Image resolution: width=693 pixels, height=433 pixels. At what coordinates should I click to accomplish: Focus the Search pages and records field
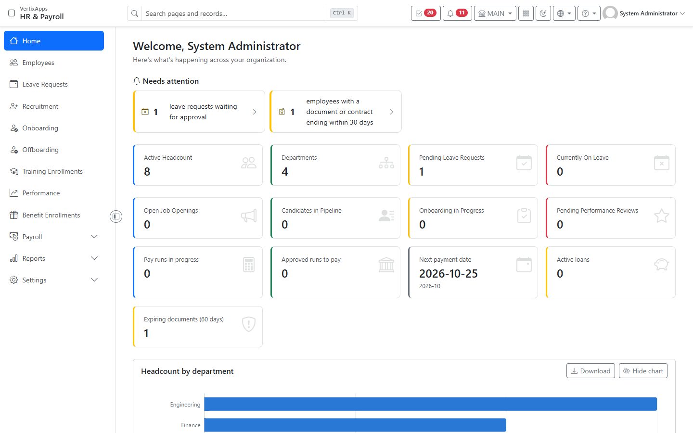tap(234, 13)
